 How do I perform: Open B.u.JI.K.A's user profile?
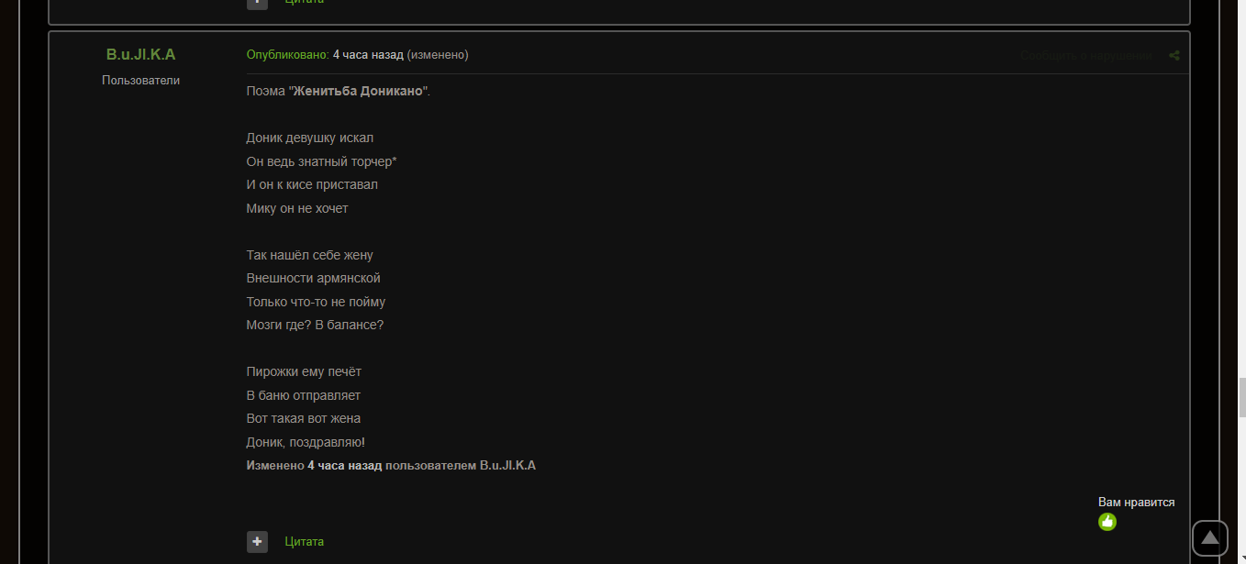coord(140,54)
